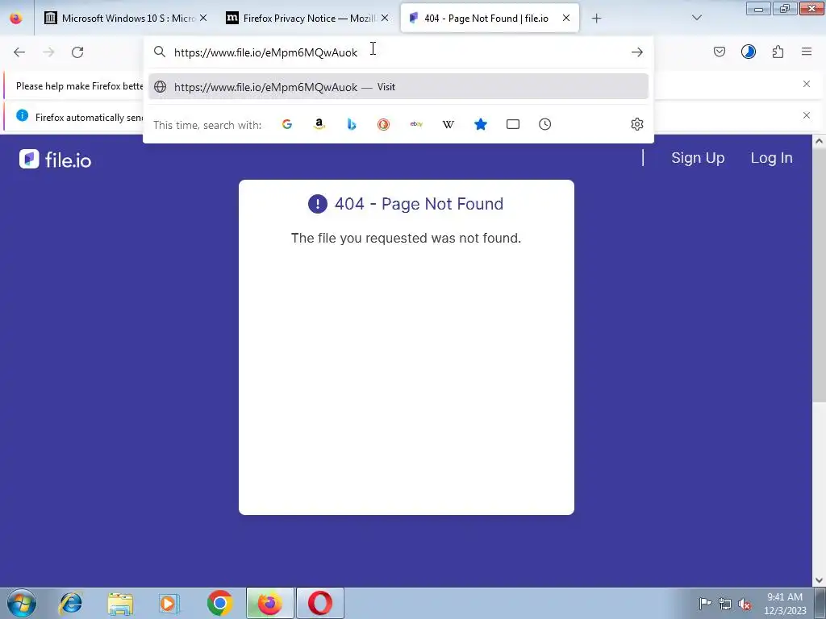Click the Go arrow in address bar
This screenshot has height=619, width=826.
[x=637, y=52]
